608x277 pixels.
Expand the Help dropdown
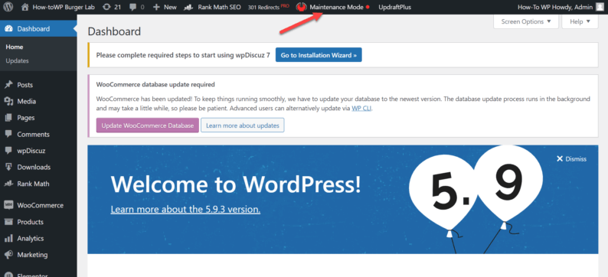point(580,21)
